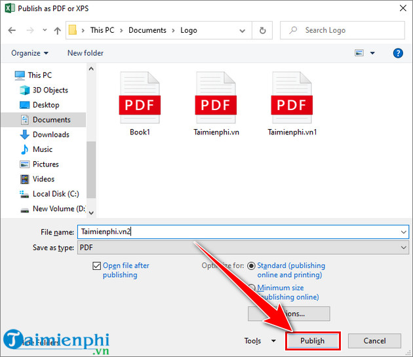The image size is (413, 357).
Task: Open the view options dropdown arrow
Action: tap(372, 53)
